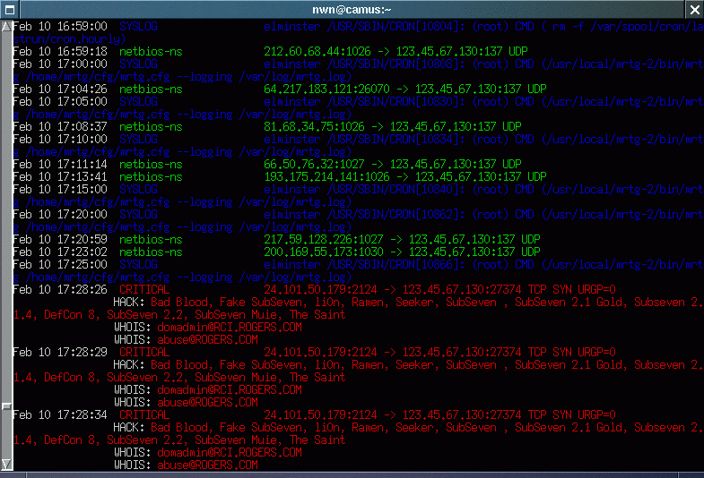This screenshot has width=704, height=478.
Task: Click the 17:28:26 CRITICAL label
Action: (x=143, y=290)
